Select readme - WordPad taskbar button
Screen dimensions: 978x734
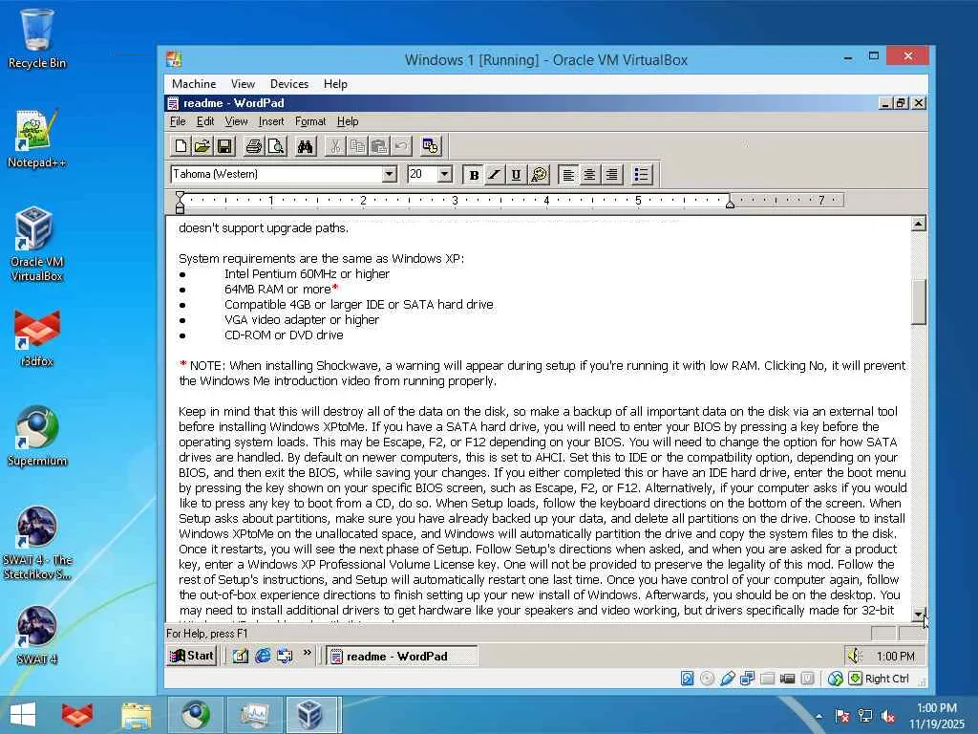(402, 656)
